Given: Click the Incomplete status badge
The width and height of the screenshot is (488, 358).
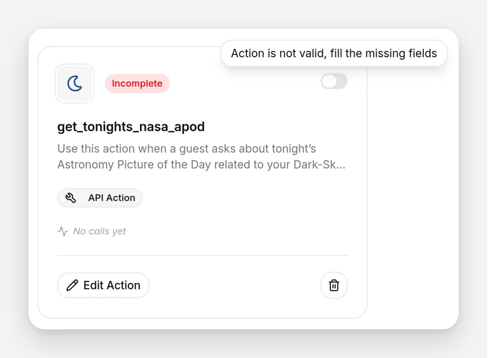Looking at the screenshot, I should pos(137,84).
